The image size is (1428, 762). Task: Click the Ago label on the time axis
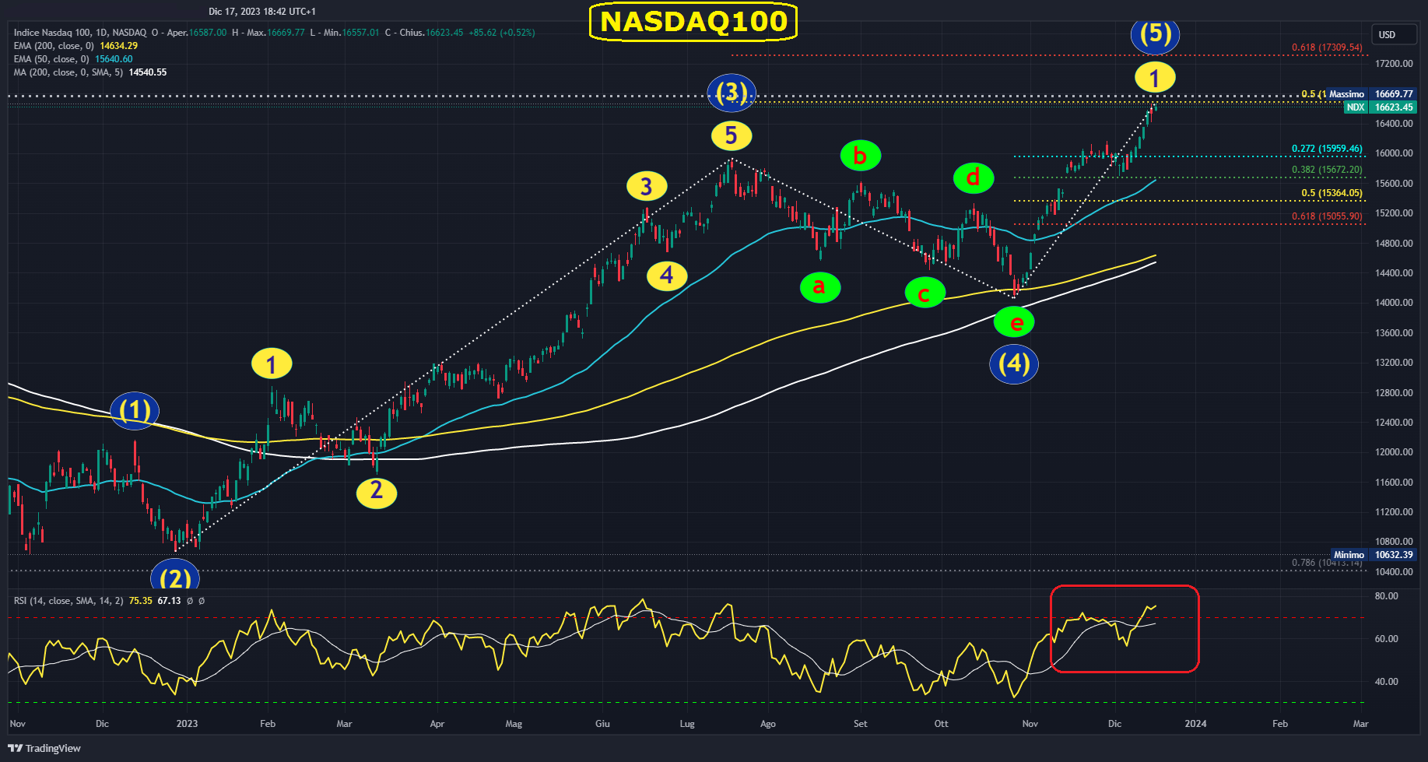tap(768, 724)
